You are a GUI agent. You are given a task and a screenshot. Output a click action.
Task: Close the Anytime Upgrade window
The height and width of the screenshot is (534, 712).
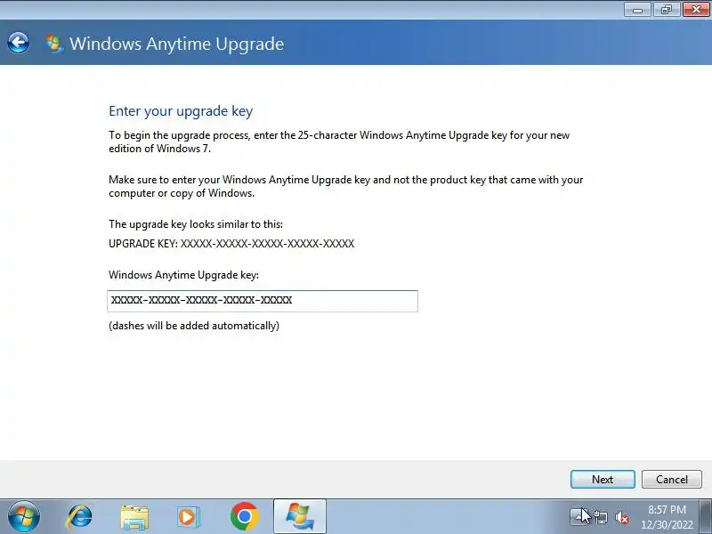click(x=696, y=9)
